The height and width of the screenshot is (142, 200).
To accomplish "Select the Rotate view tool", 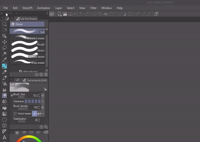I will (x=4, y=30).
